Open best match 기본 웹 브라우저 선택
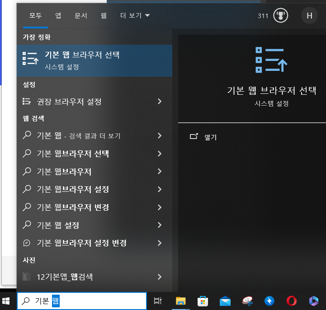This screenshot has height=310, width=326. [94, 60]
